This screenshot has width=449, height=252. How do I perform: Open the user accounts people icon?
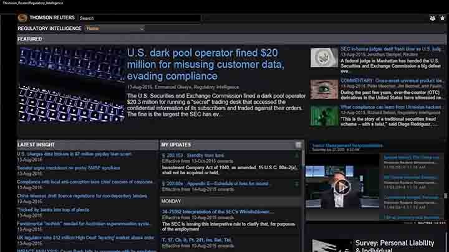[432, 18]
